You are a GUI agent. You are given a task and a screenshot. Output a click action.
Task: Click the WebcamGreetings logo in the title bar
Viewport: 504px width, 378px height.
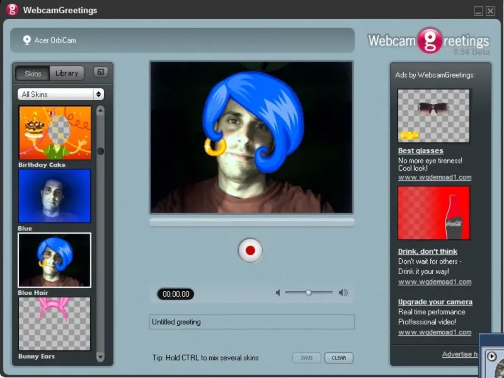click(x=12, y=9)
